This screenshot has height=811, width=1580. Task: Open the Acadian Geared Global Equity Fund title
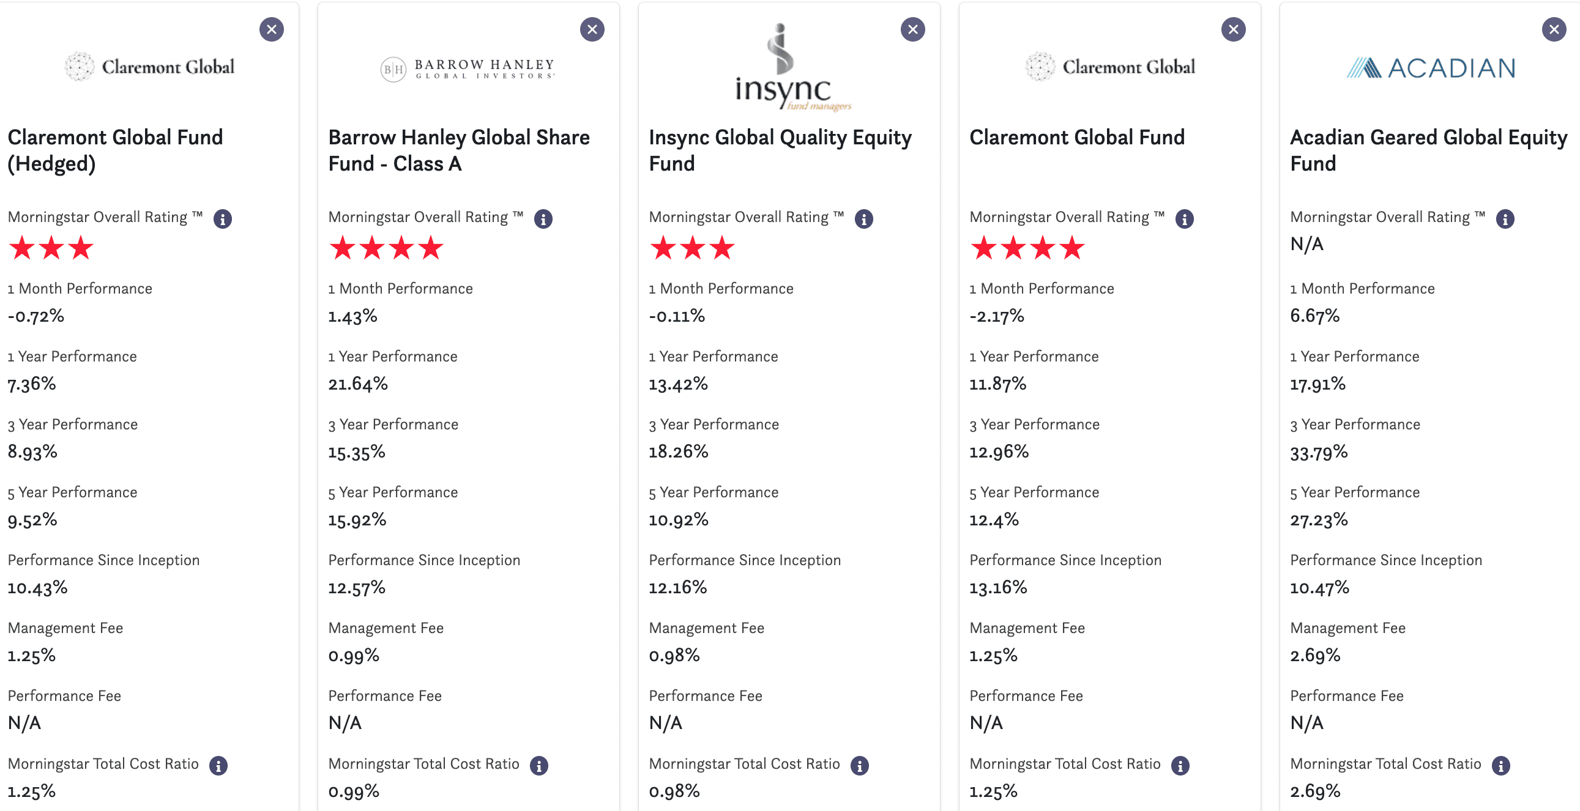pos(1428,150)
